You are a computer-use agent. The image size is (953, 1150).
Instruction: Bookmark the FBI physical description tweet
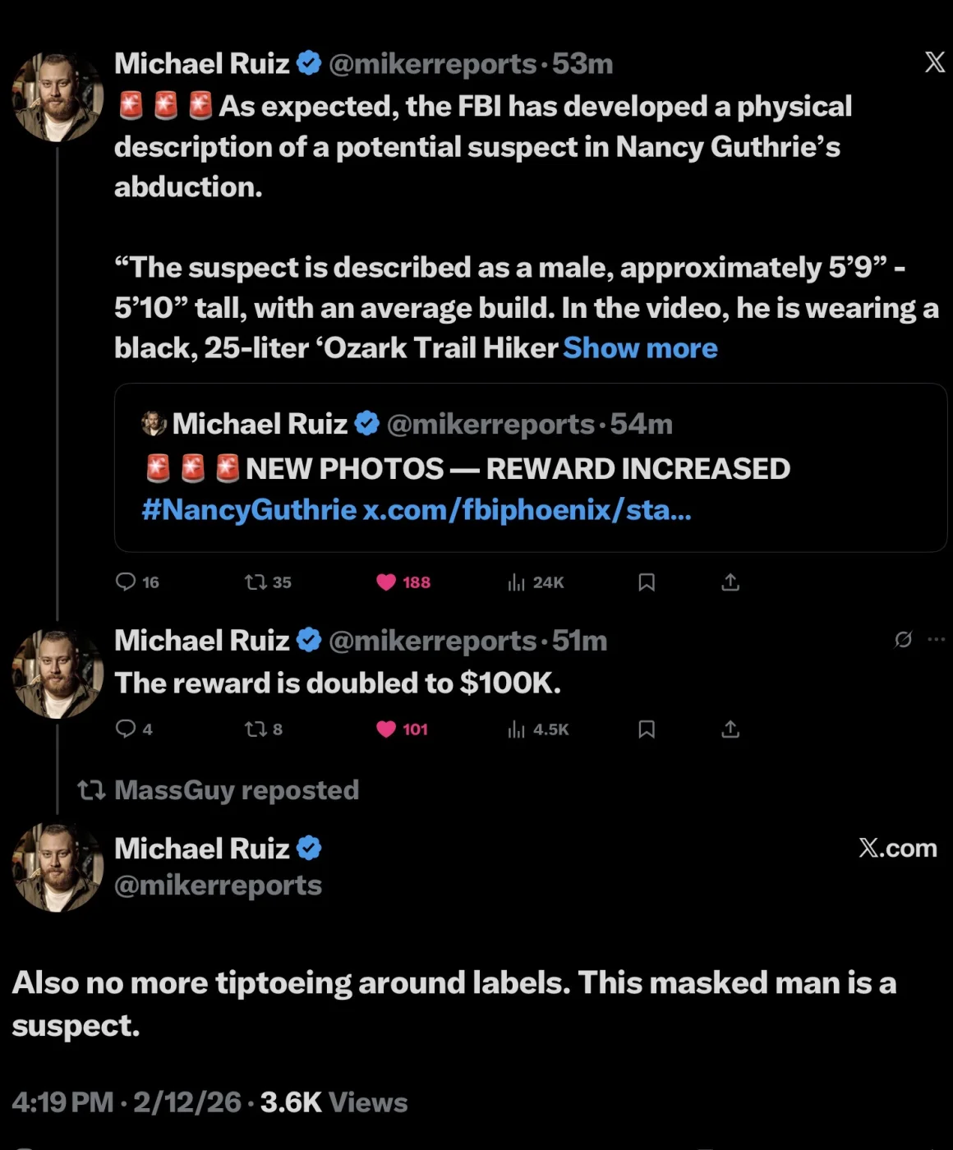pos(647,582)
